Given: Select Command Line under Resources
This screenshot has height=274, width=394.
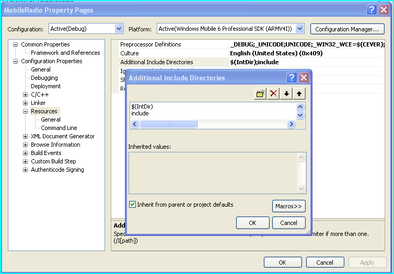Looking at the screenshot, I should 59,128.
